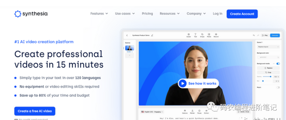The height and width of the screenshot is (120, 286).
Task: Click the Create Account button
Action: [x=242, y=14]
